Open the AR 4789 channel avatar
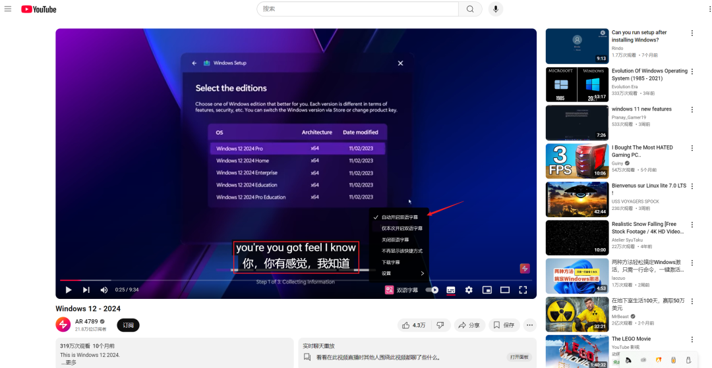This screenshot has width=712, height=368. 63,325
